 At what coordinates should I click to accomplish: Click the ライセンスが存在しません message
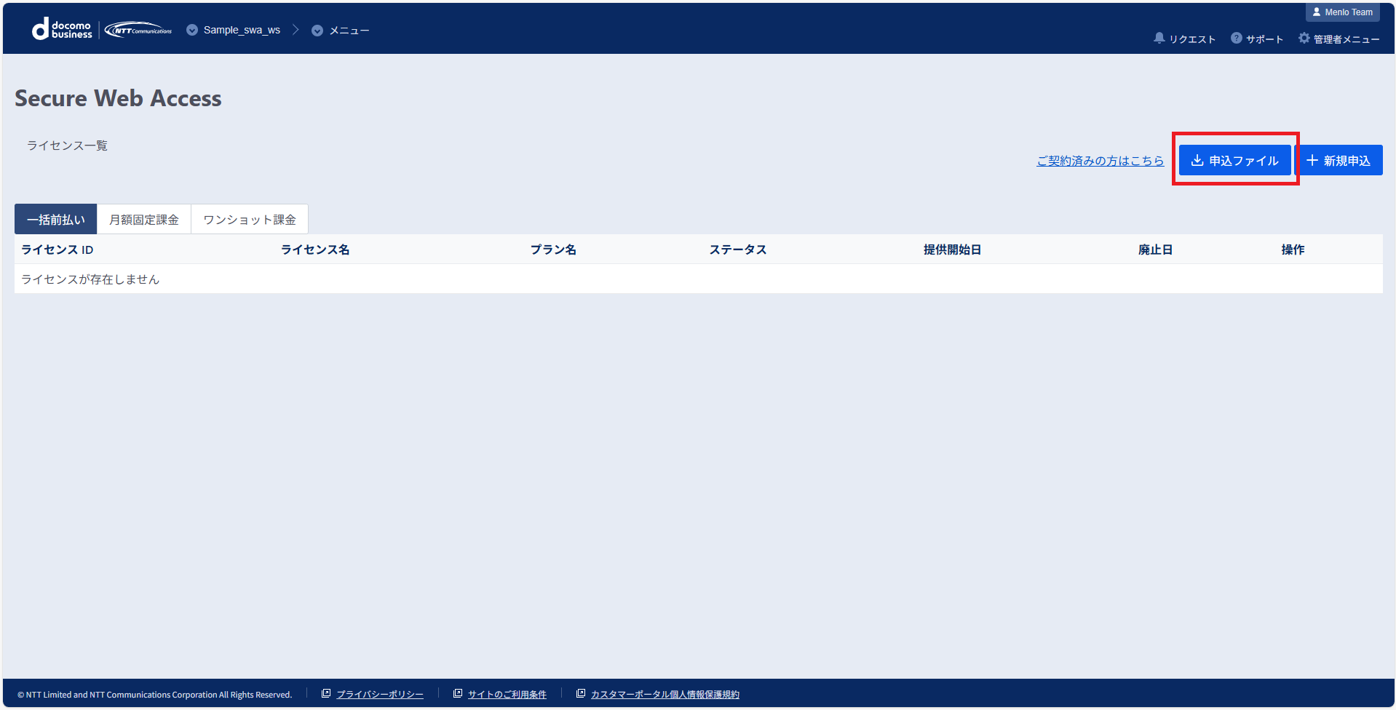(x=90, y=279)
